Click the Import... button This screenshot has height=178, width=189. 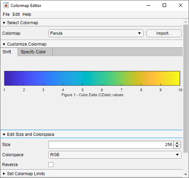click(164, 33)
